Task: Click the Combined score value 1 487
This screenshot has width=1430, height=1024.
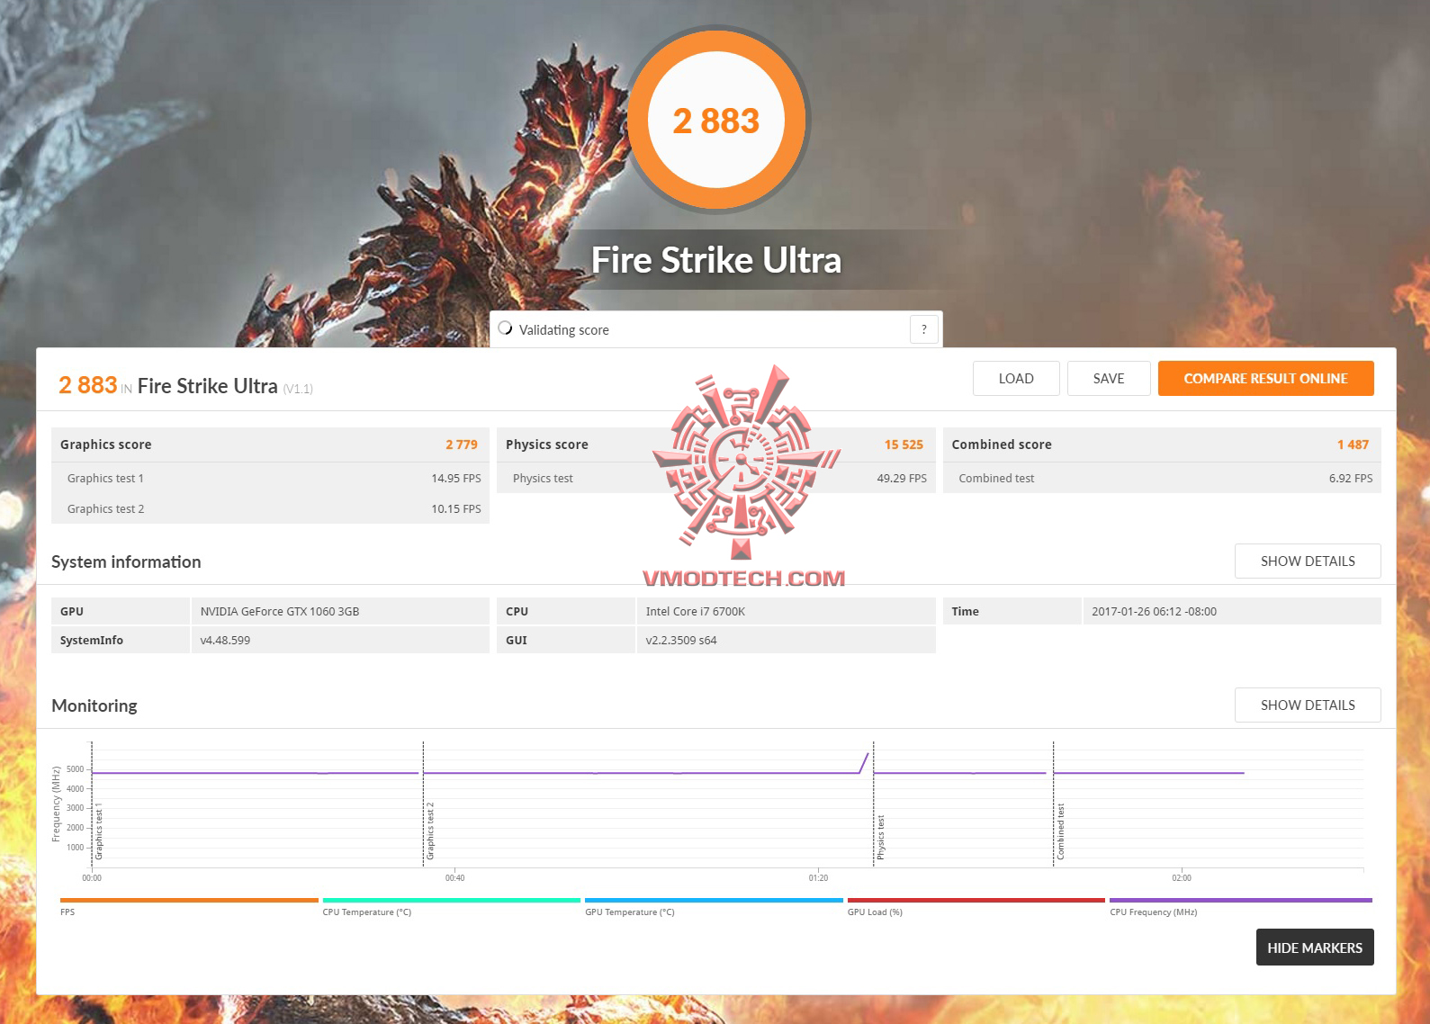Action: coord(1353,445)
